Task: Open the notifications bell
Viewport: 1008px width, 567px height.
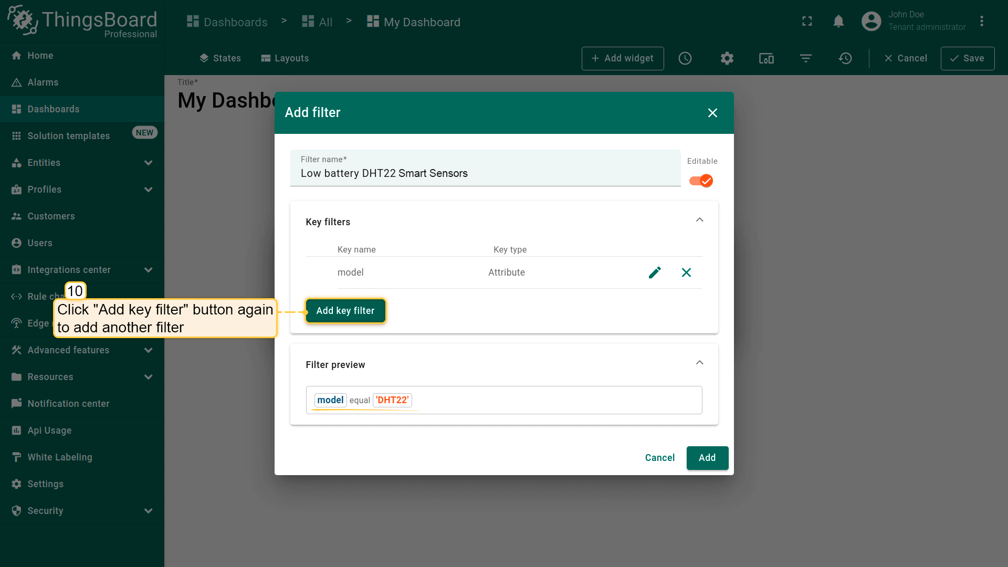Action: pos(838,22)
